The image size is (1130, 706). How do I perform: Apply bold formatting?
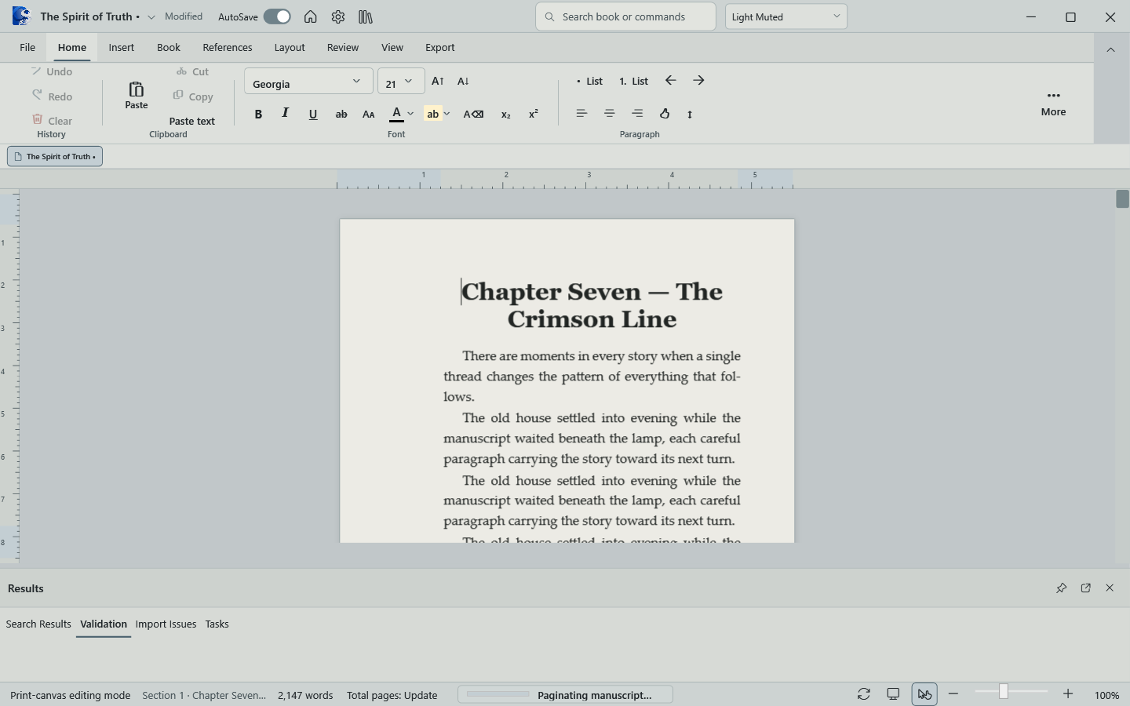(x=258, y=114)
